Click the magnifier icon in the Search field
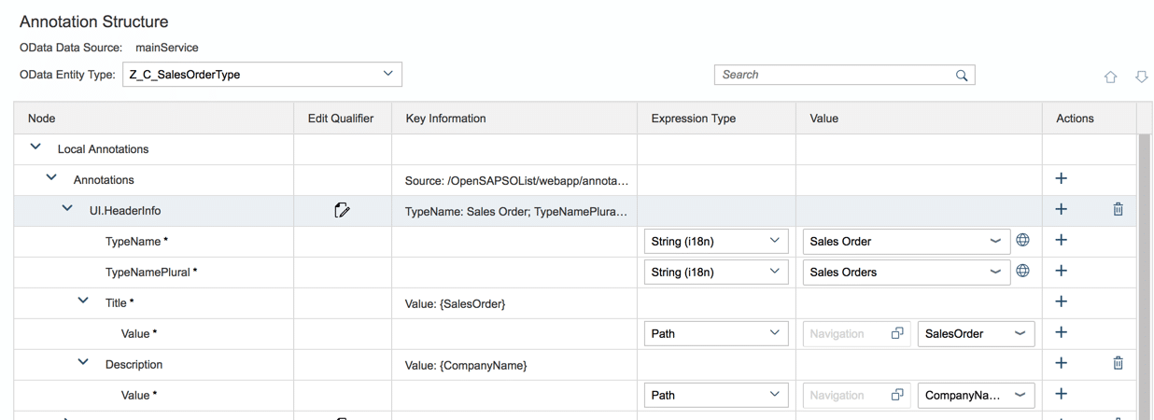This screenshot has height=420, width=1154. [x=961, y=76]
